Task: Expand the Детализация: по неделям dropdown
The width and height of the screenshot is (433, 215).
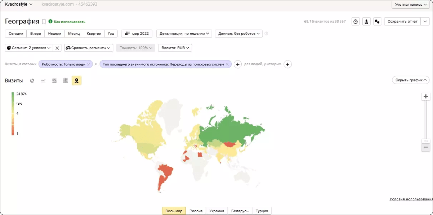Action: 184,33
